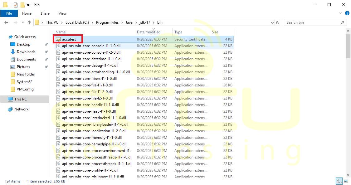The image size is (351, 185).
Task: Go back using the back arrow
Action: point(6,22)
